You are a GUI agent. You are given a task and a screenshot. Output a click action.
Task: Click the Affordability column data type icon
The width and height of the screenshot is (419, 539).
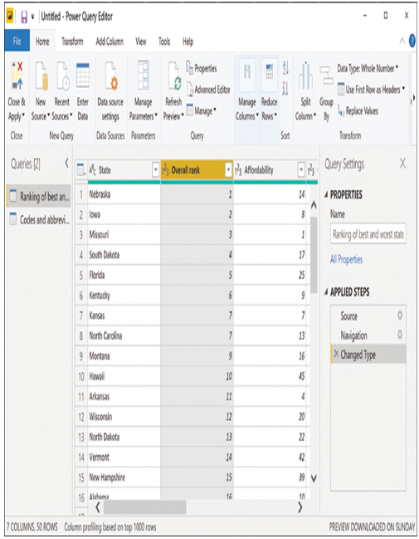point(238,169)
